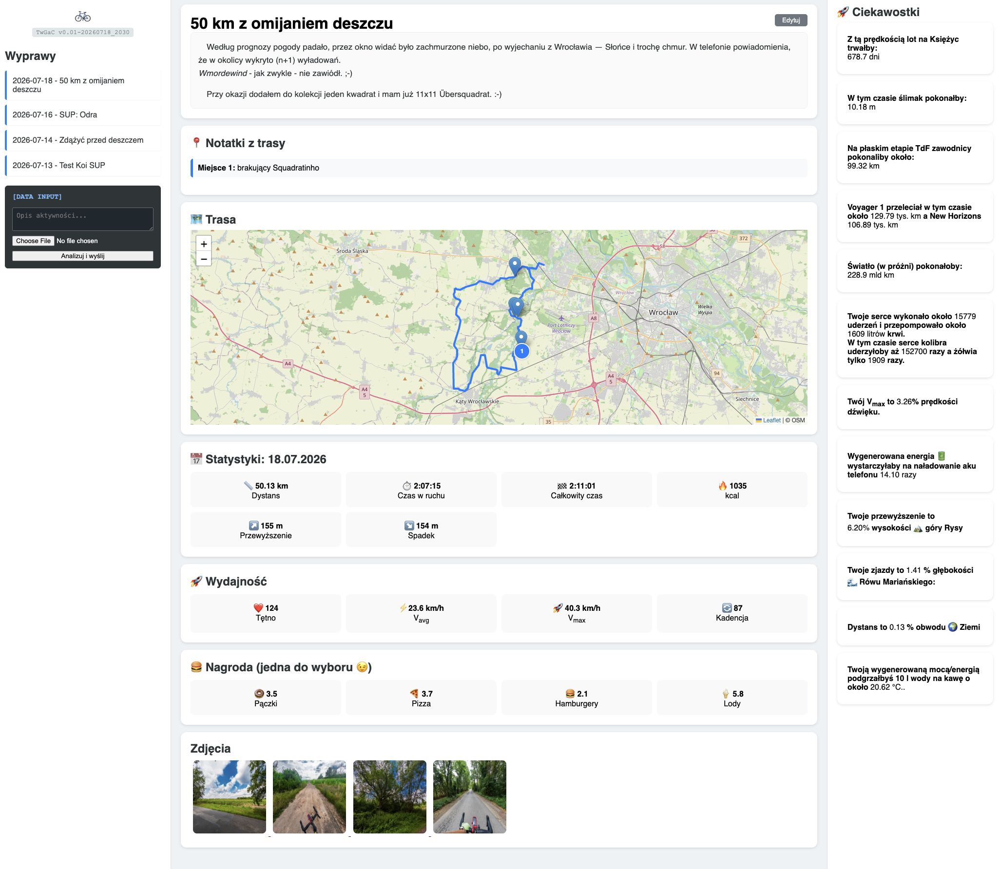Click the version label TwGaC v0.01-20260718_2030

coord(83,32)
